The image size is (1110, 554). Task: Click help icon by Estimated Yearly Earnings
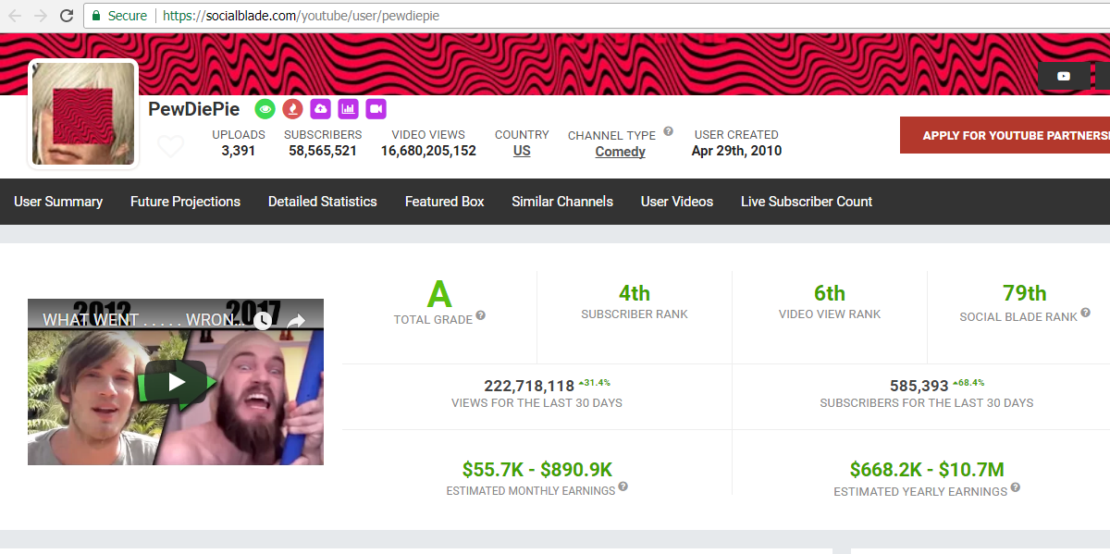[1016, 487]
